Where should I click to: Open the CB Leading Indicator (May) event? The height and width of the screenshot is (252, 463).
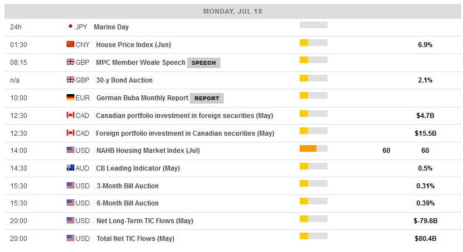point(138,168)
